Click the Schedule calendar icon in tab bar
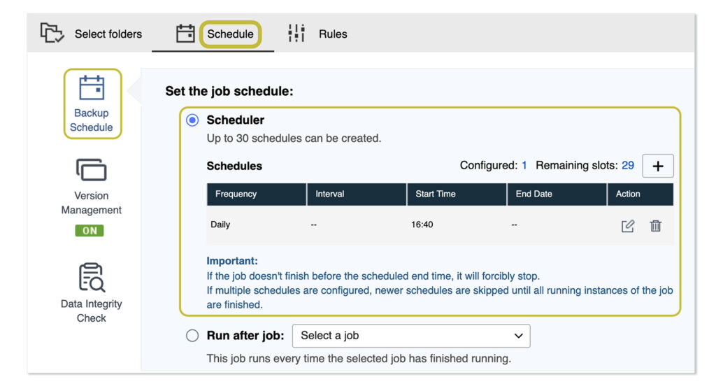The image size is (716, 384). [x=185, y=34]
